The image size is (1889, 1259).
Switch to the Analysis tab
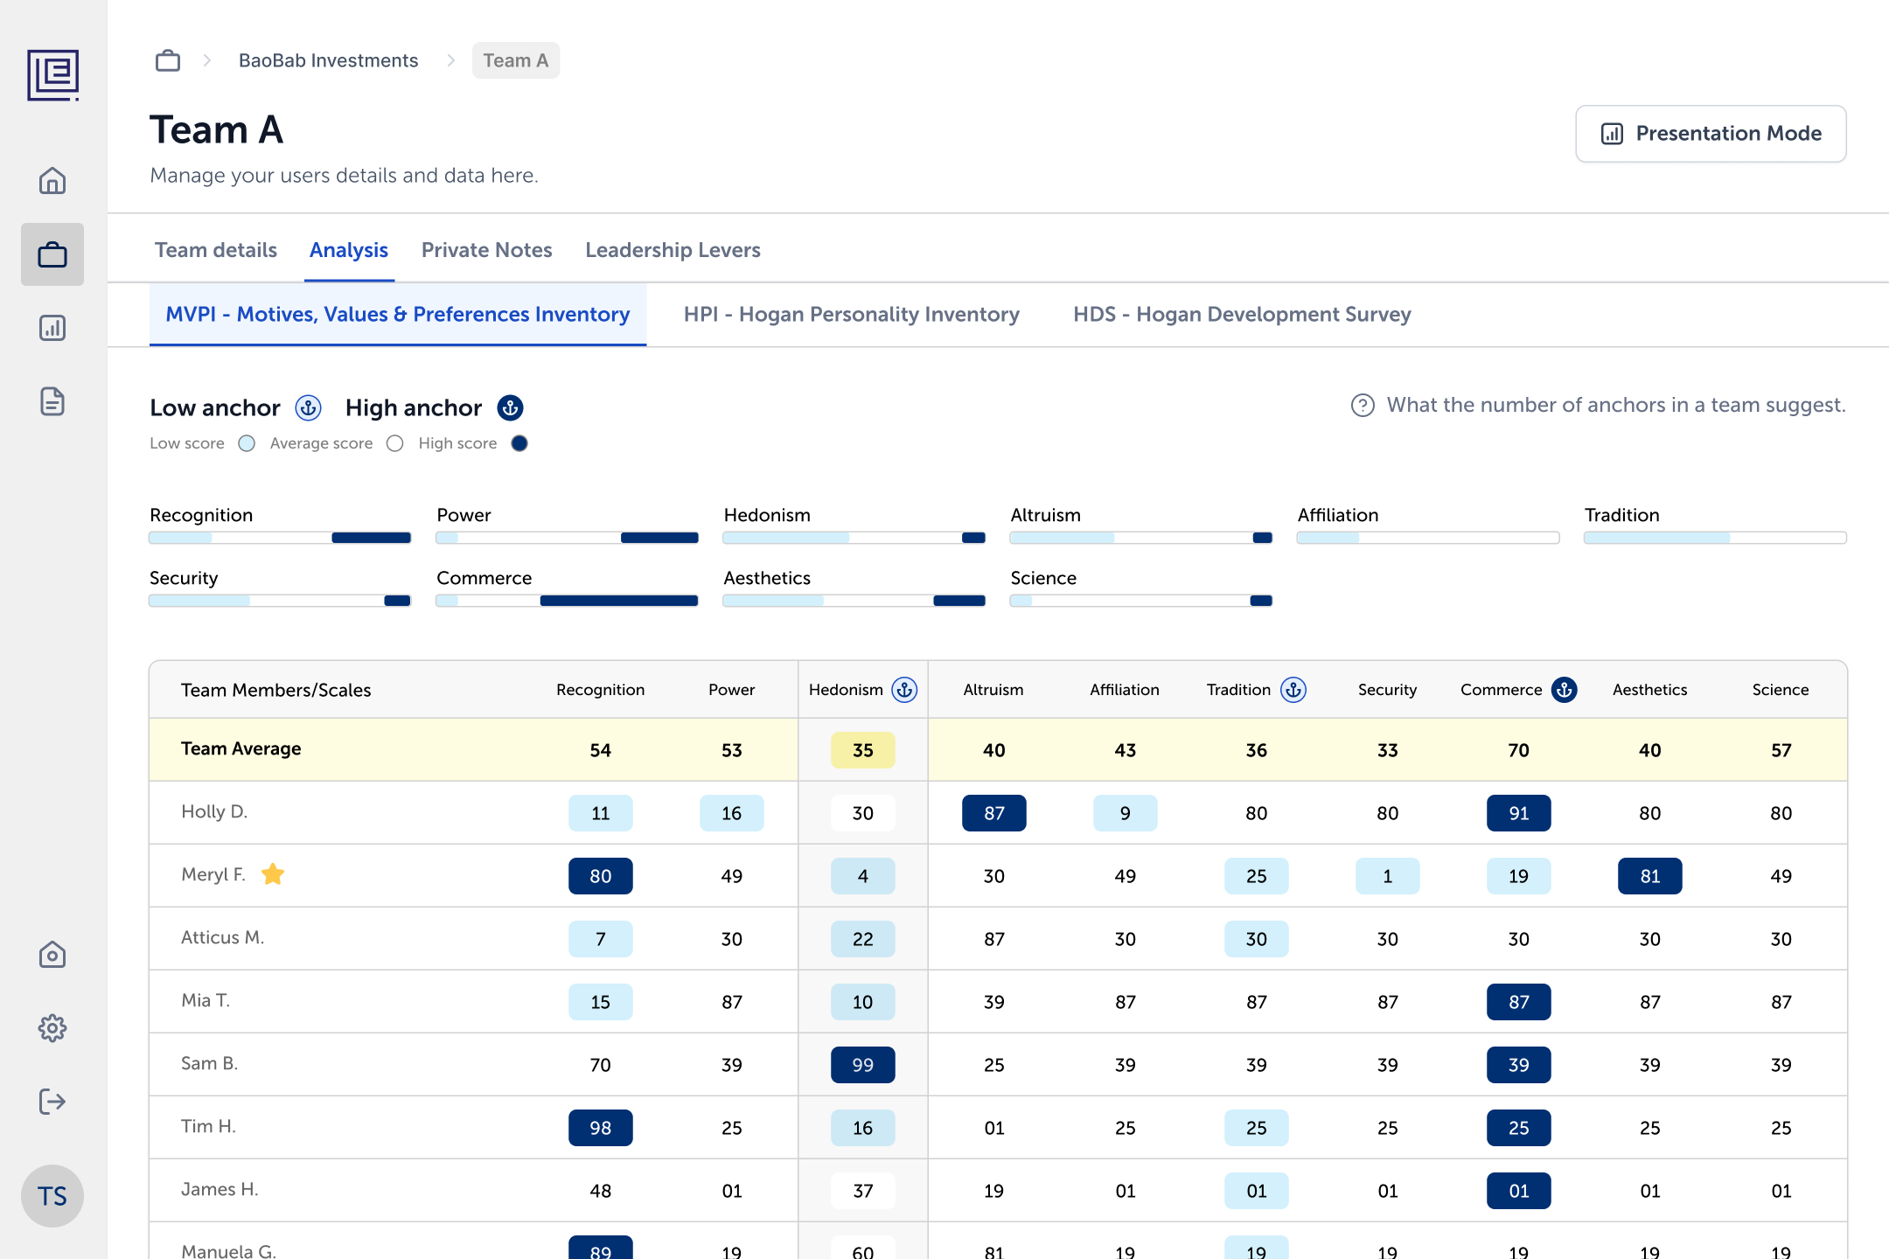tap(349, 250)
